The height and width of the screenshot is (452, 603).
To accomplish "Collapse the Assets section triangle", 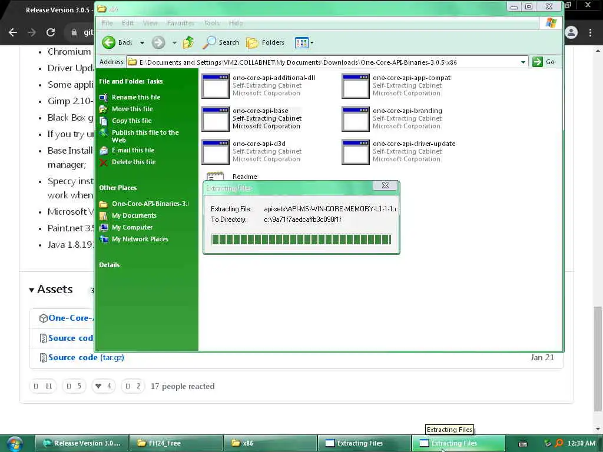I will click(32, 290).
